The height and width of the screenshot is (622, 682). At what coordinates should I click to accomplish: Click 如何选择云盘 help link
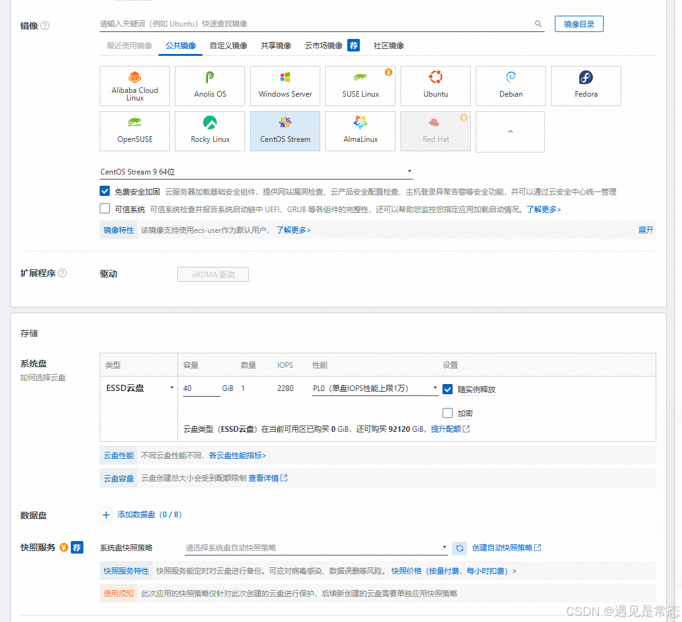pos(43,378)
